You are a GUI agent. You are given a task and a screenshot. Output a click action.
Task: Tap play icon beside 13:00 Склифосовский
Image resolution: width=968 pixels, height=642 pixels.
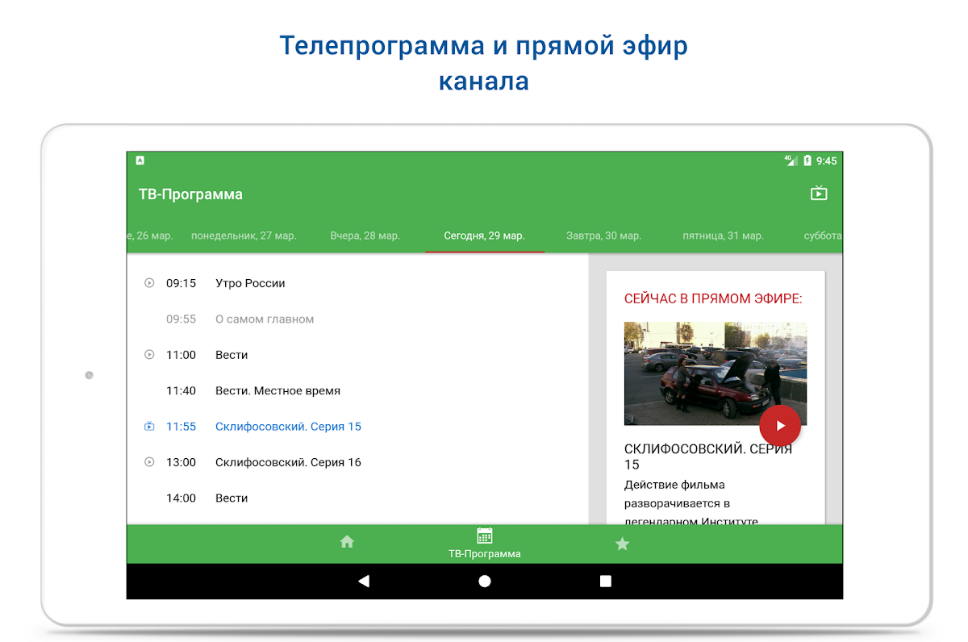coord(149,462)
